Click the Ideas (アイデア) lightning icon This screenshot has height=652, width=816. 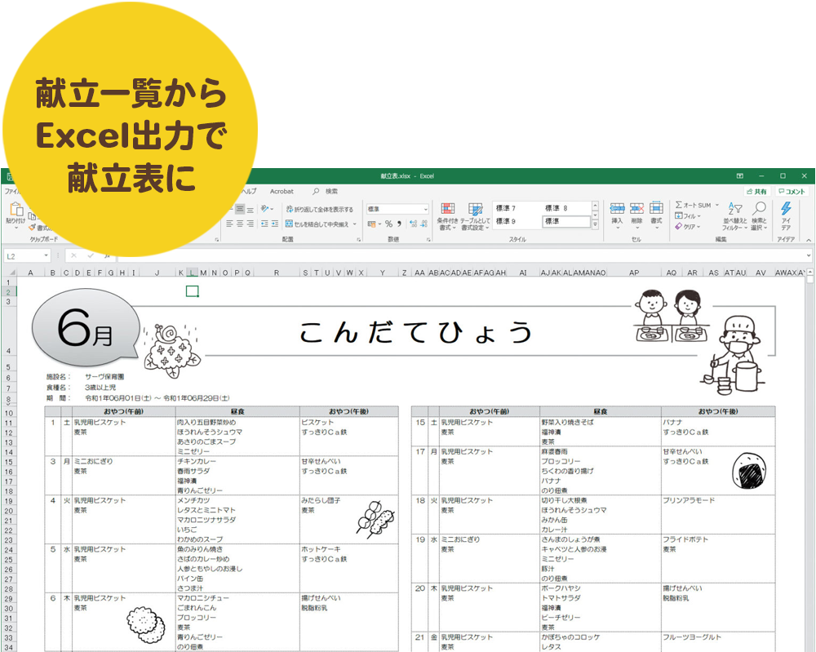[x=786, y=210]
